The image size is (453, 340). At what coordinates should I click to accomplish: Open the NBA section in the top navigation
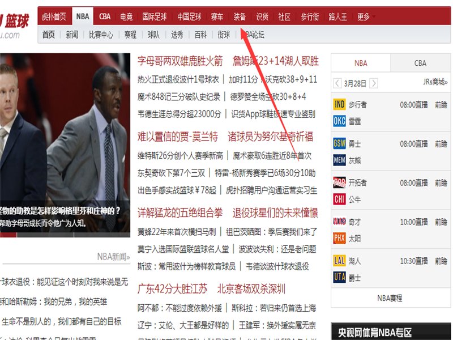tap(82, 16)
